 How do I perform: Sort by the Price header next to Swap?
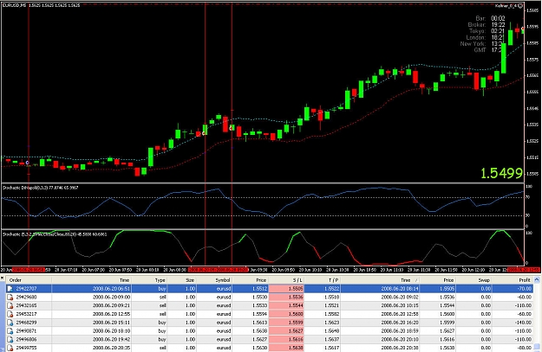coord(438,280)
